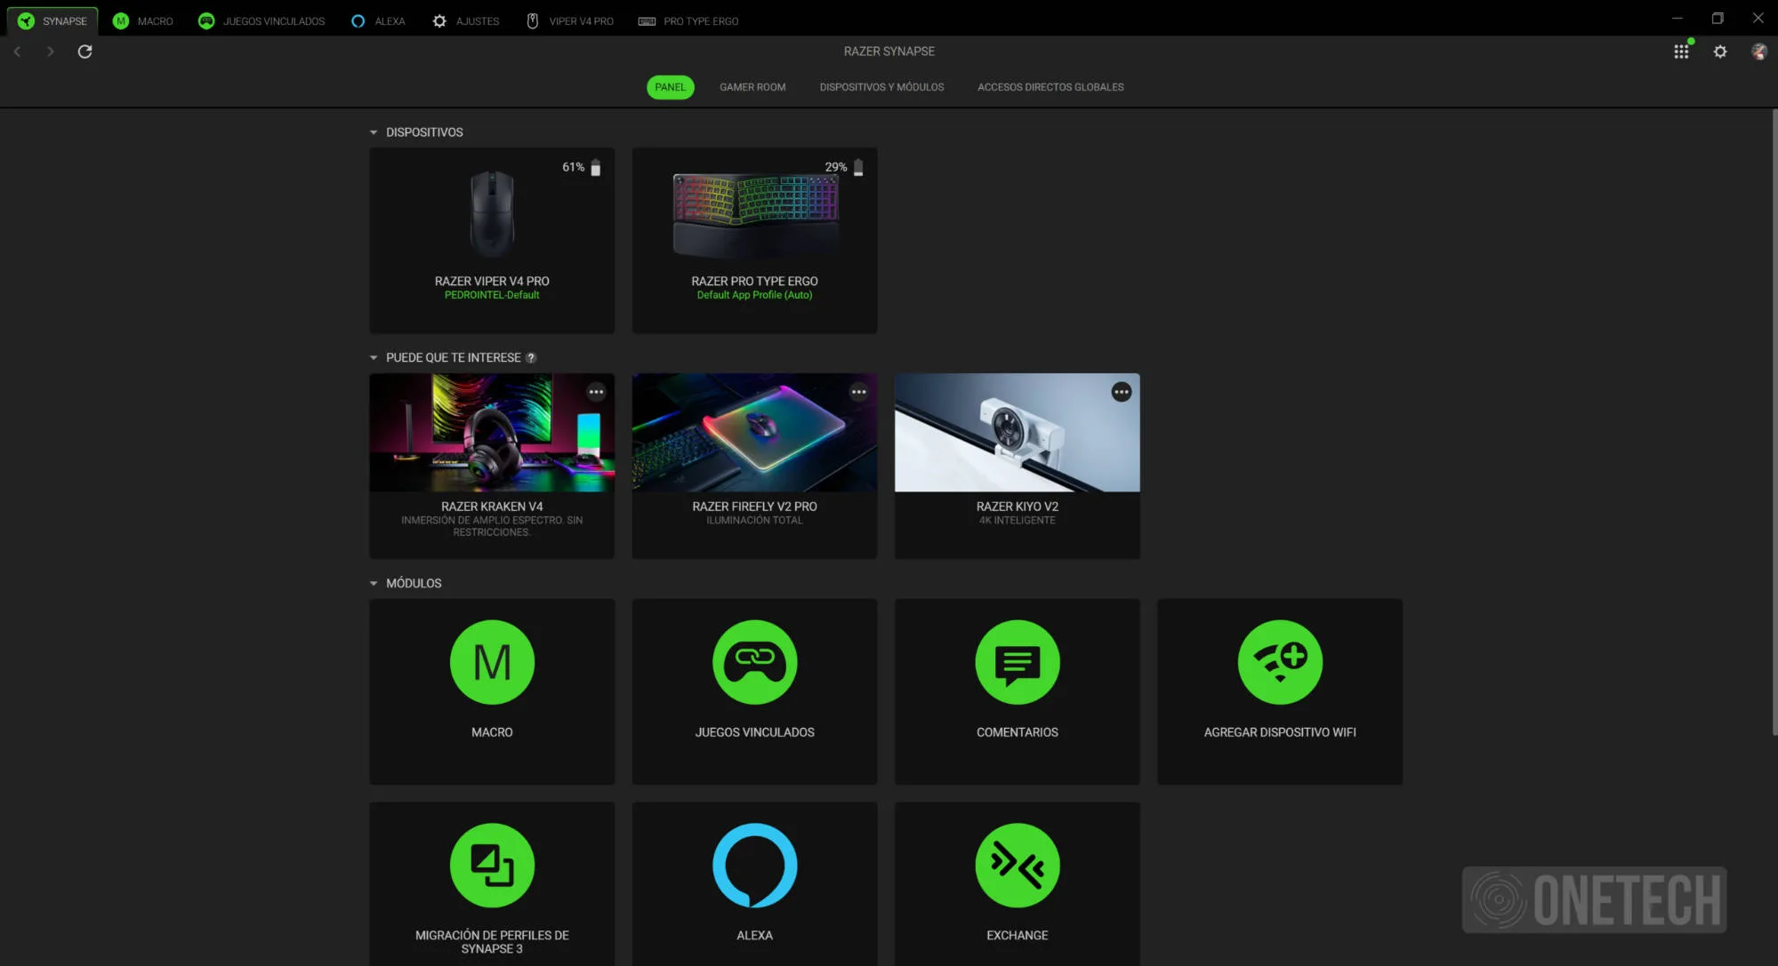1778x966 pixels.
Task: Switch to the Ajustes top tab
Action: [466, 20]
